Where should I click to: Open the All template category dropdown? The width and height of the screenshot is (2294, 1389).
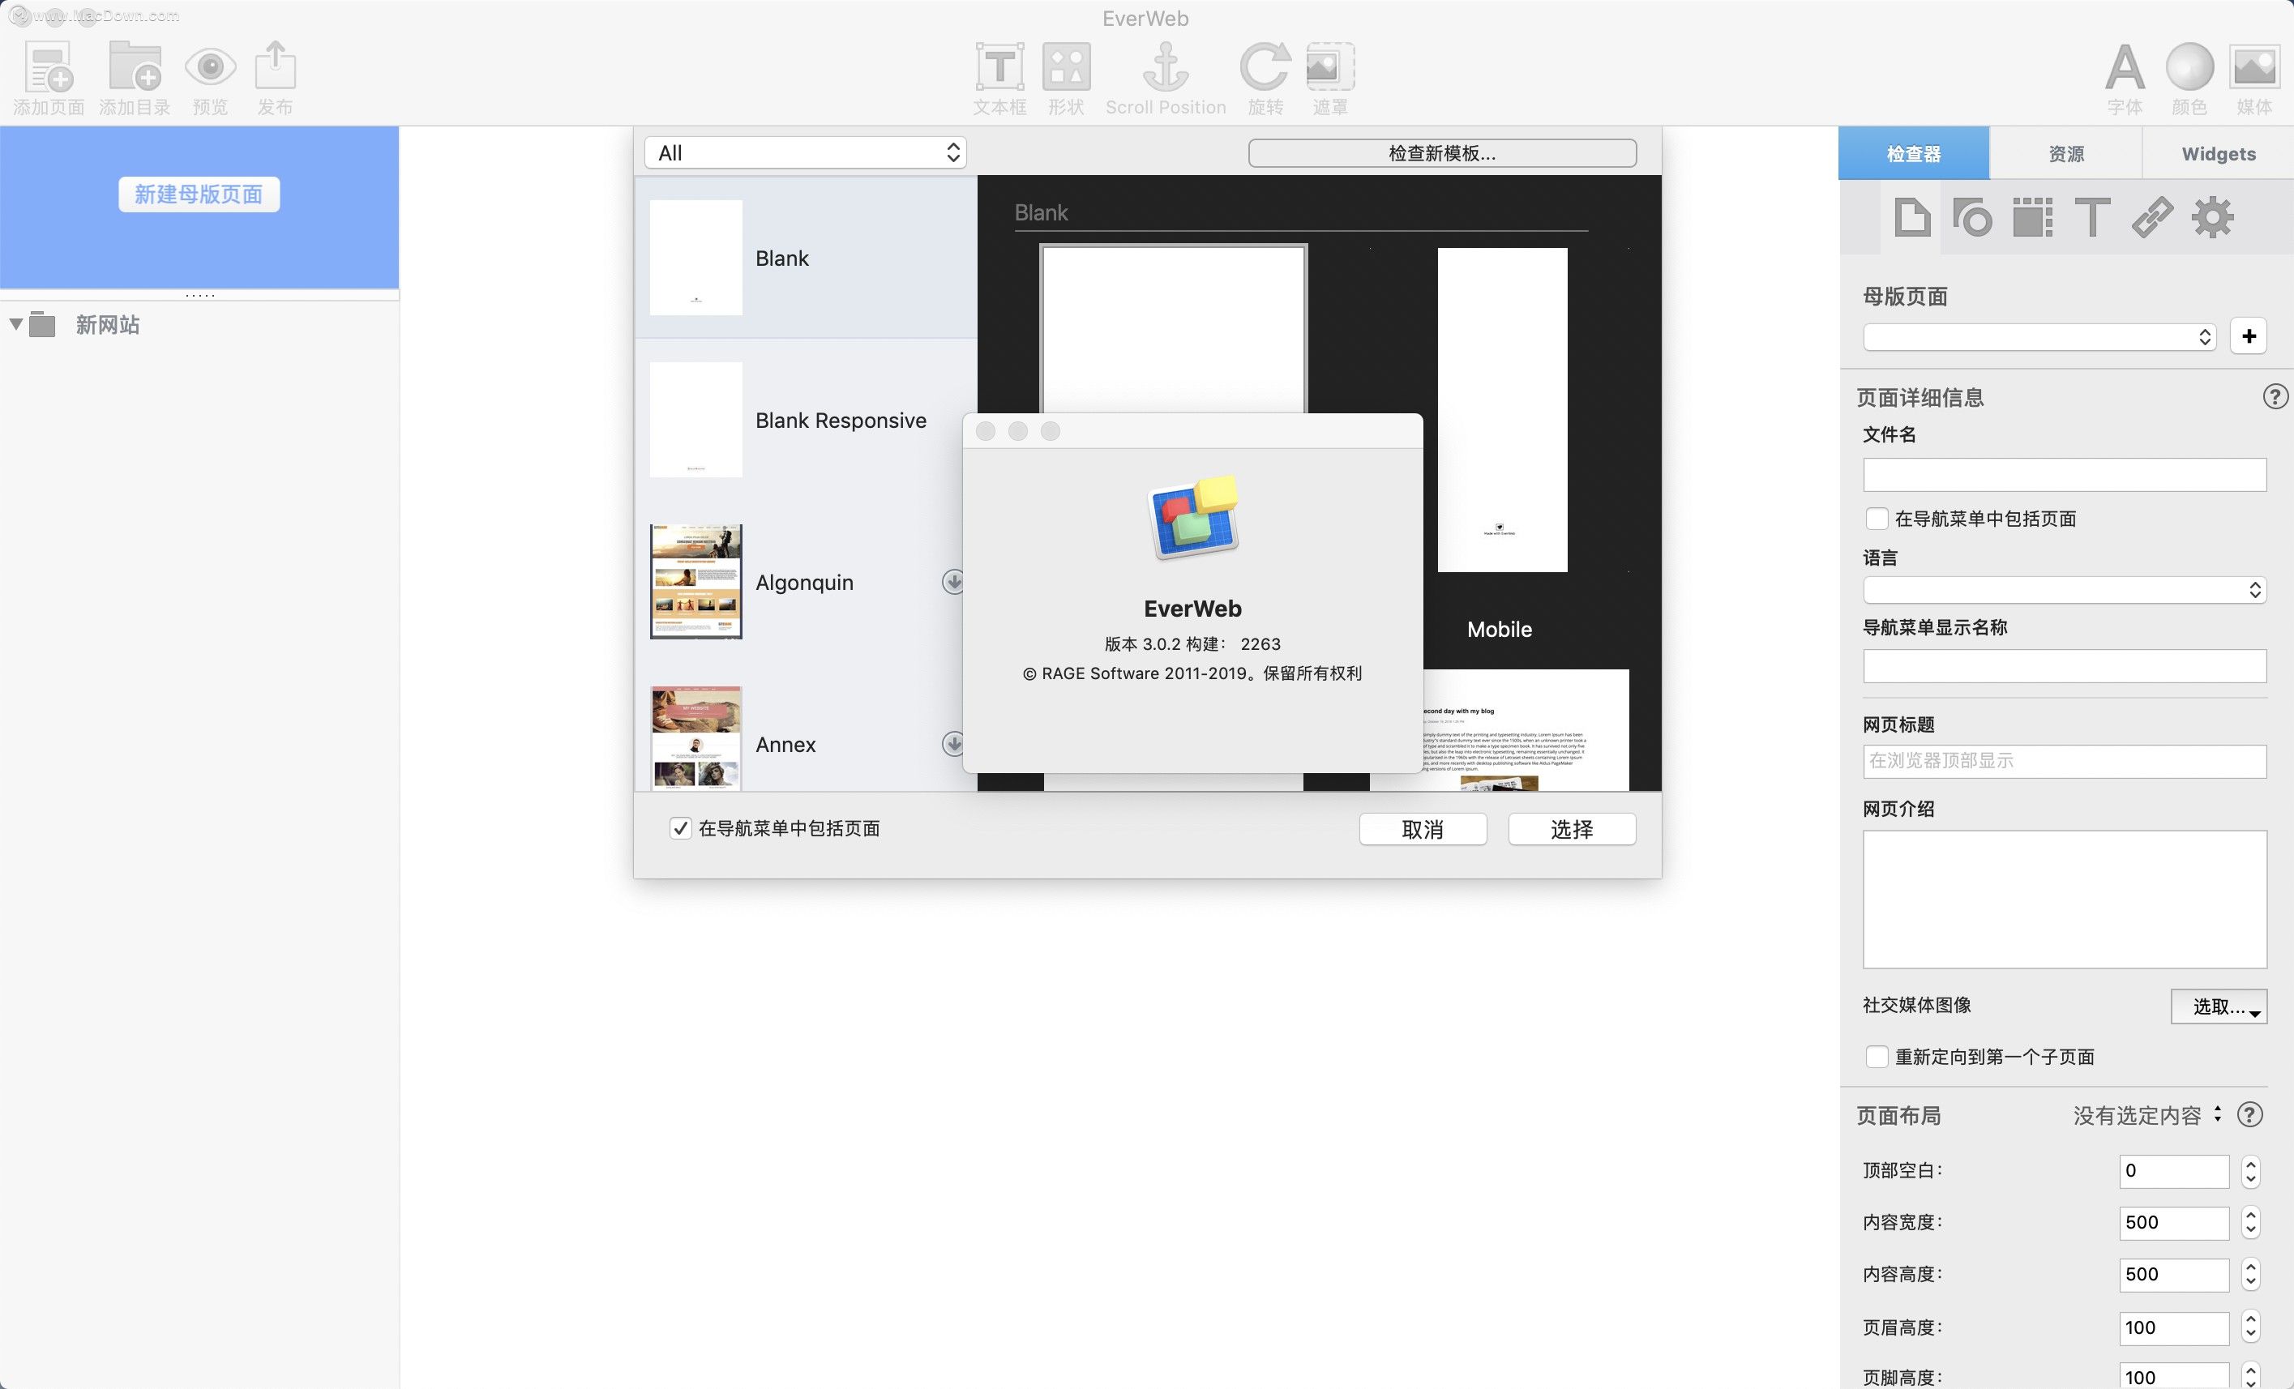[x=805, y=152]
